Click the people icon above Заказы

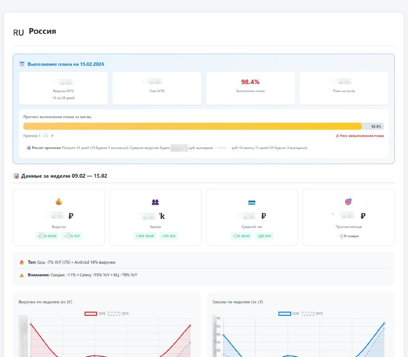(x=155, y=202)
